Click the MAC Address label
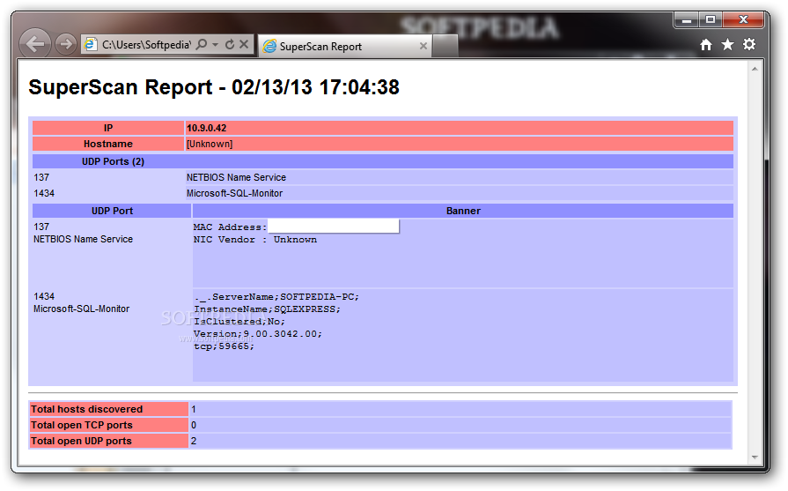Image resolution: width=788 pixels, height=491 pixels. coord(230,227)
